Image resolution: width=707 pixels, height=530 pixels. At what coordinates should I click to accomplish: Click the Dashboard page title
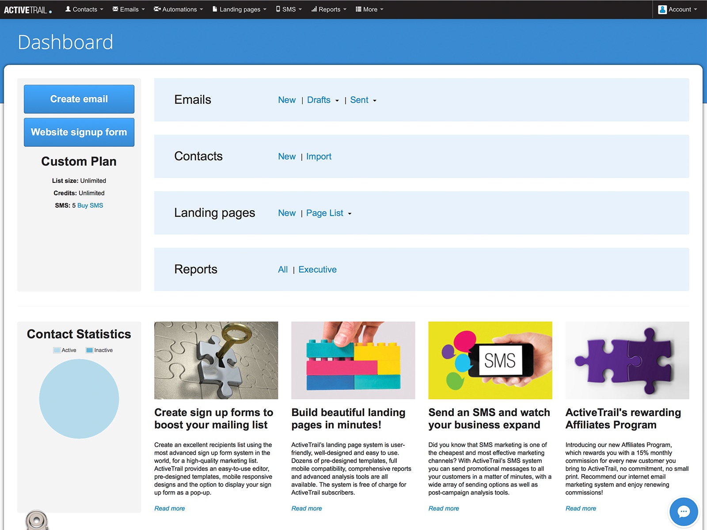click(65, 42)
